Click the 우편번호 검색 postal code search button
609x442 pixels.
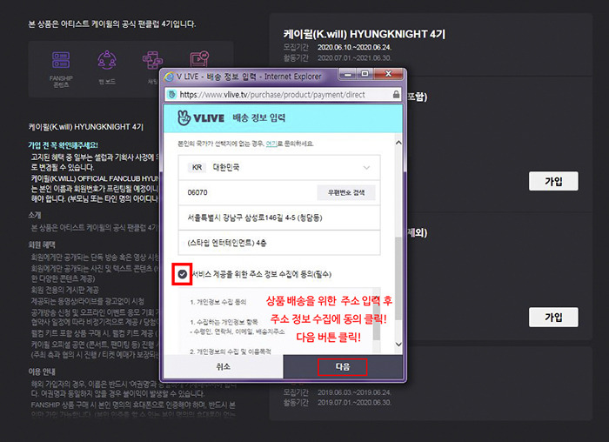pyautogui.click(x=346, y=192)
